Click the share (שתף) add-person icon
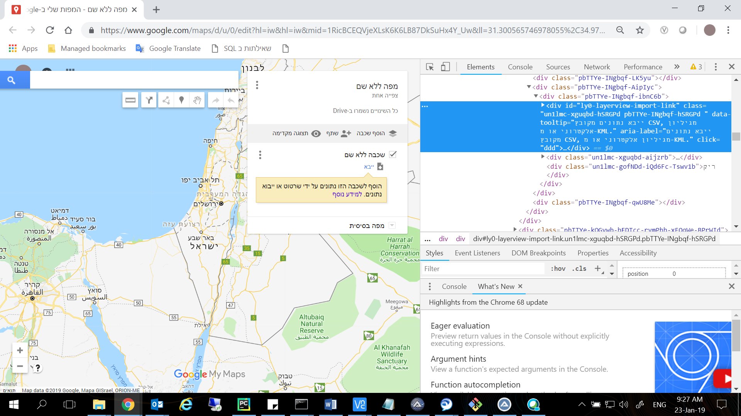Screen dimensions: 741x416 tap(346, 133)
